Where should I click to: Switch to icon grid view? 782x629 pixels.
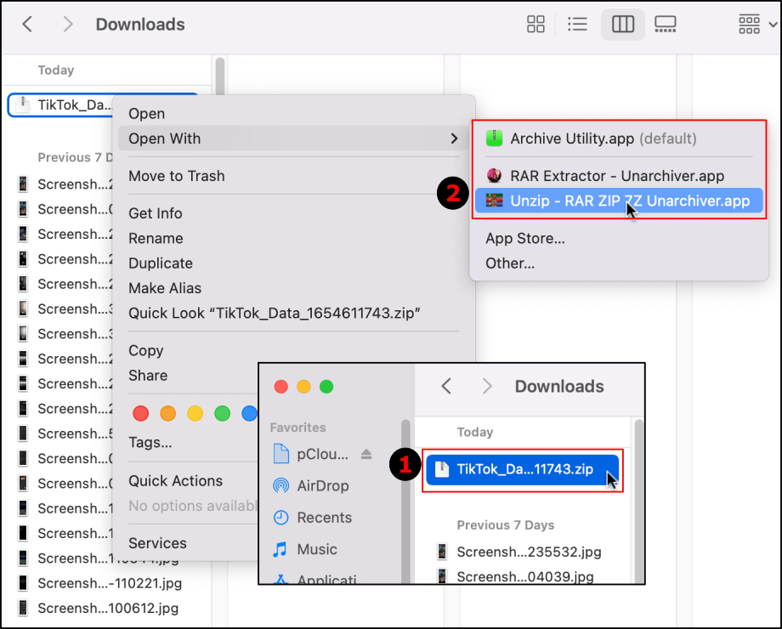[535, 25]
